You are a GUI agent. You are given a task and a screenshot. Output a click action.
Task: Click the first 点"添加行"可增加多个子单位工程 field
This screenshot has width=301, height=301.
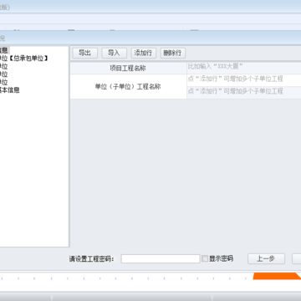pyautogui.click(x=244, y=80)
